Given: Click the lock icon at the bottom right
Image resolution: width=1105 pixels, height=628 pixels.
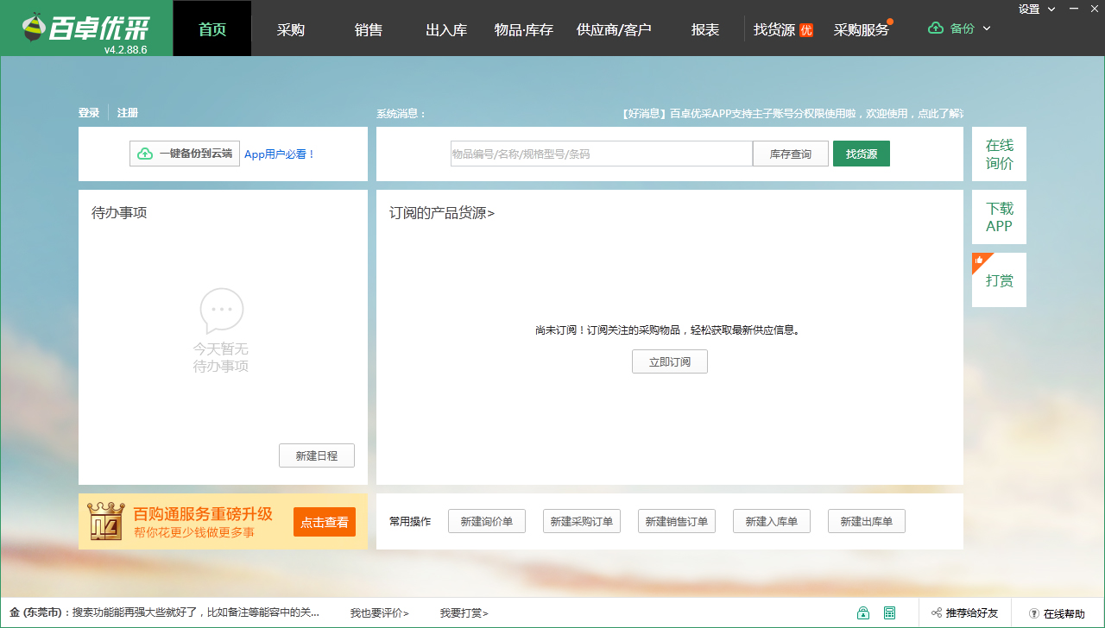Looking at the screenshot, I should [863, 612].
